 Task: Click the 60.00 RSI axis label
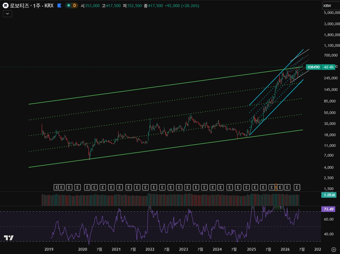pos(329,219)
